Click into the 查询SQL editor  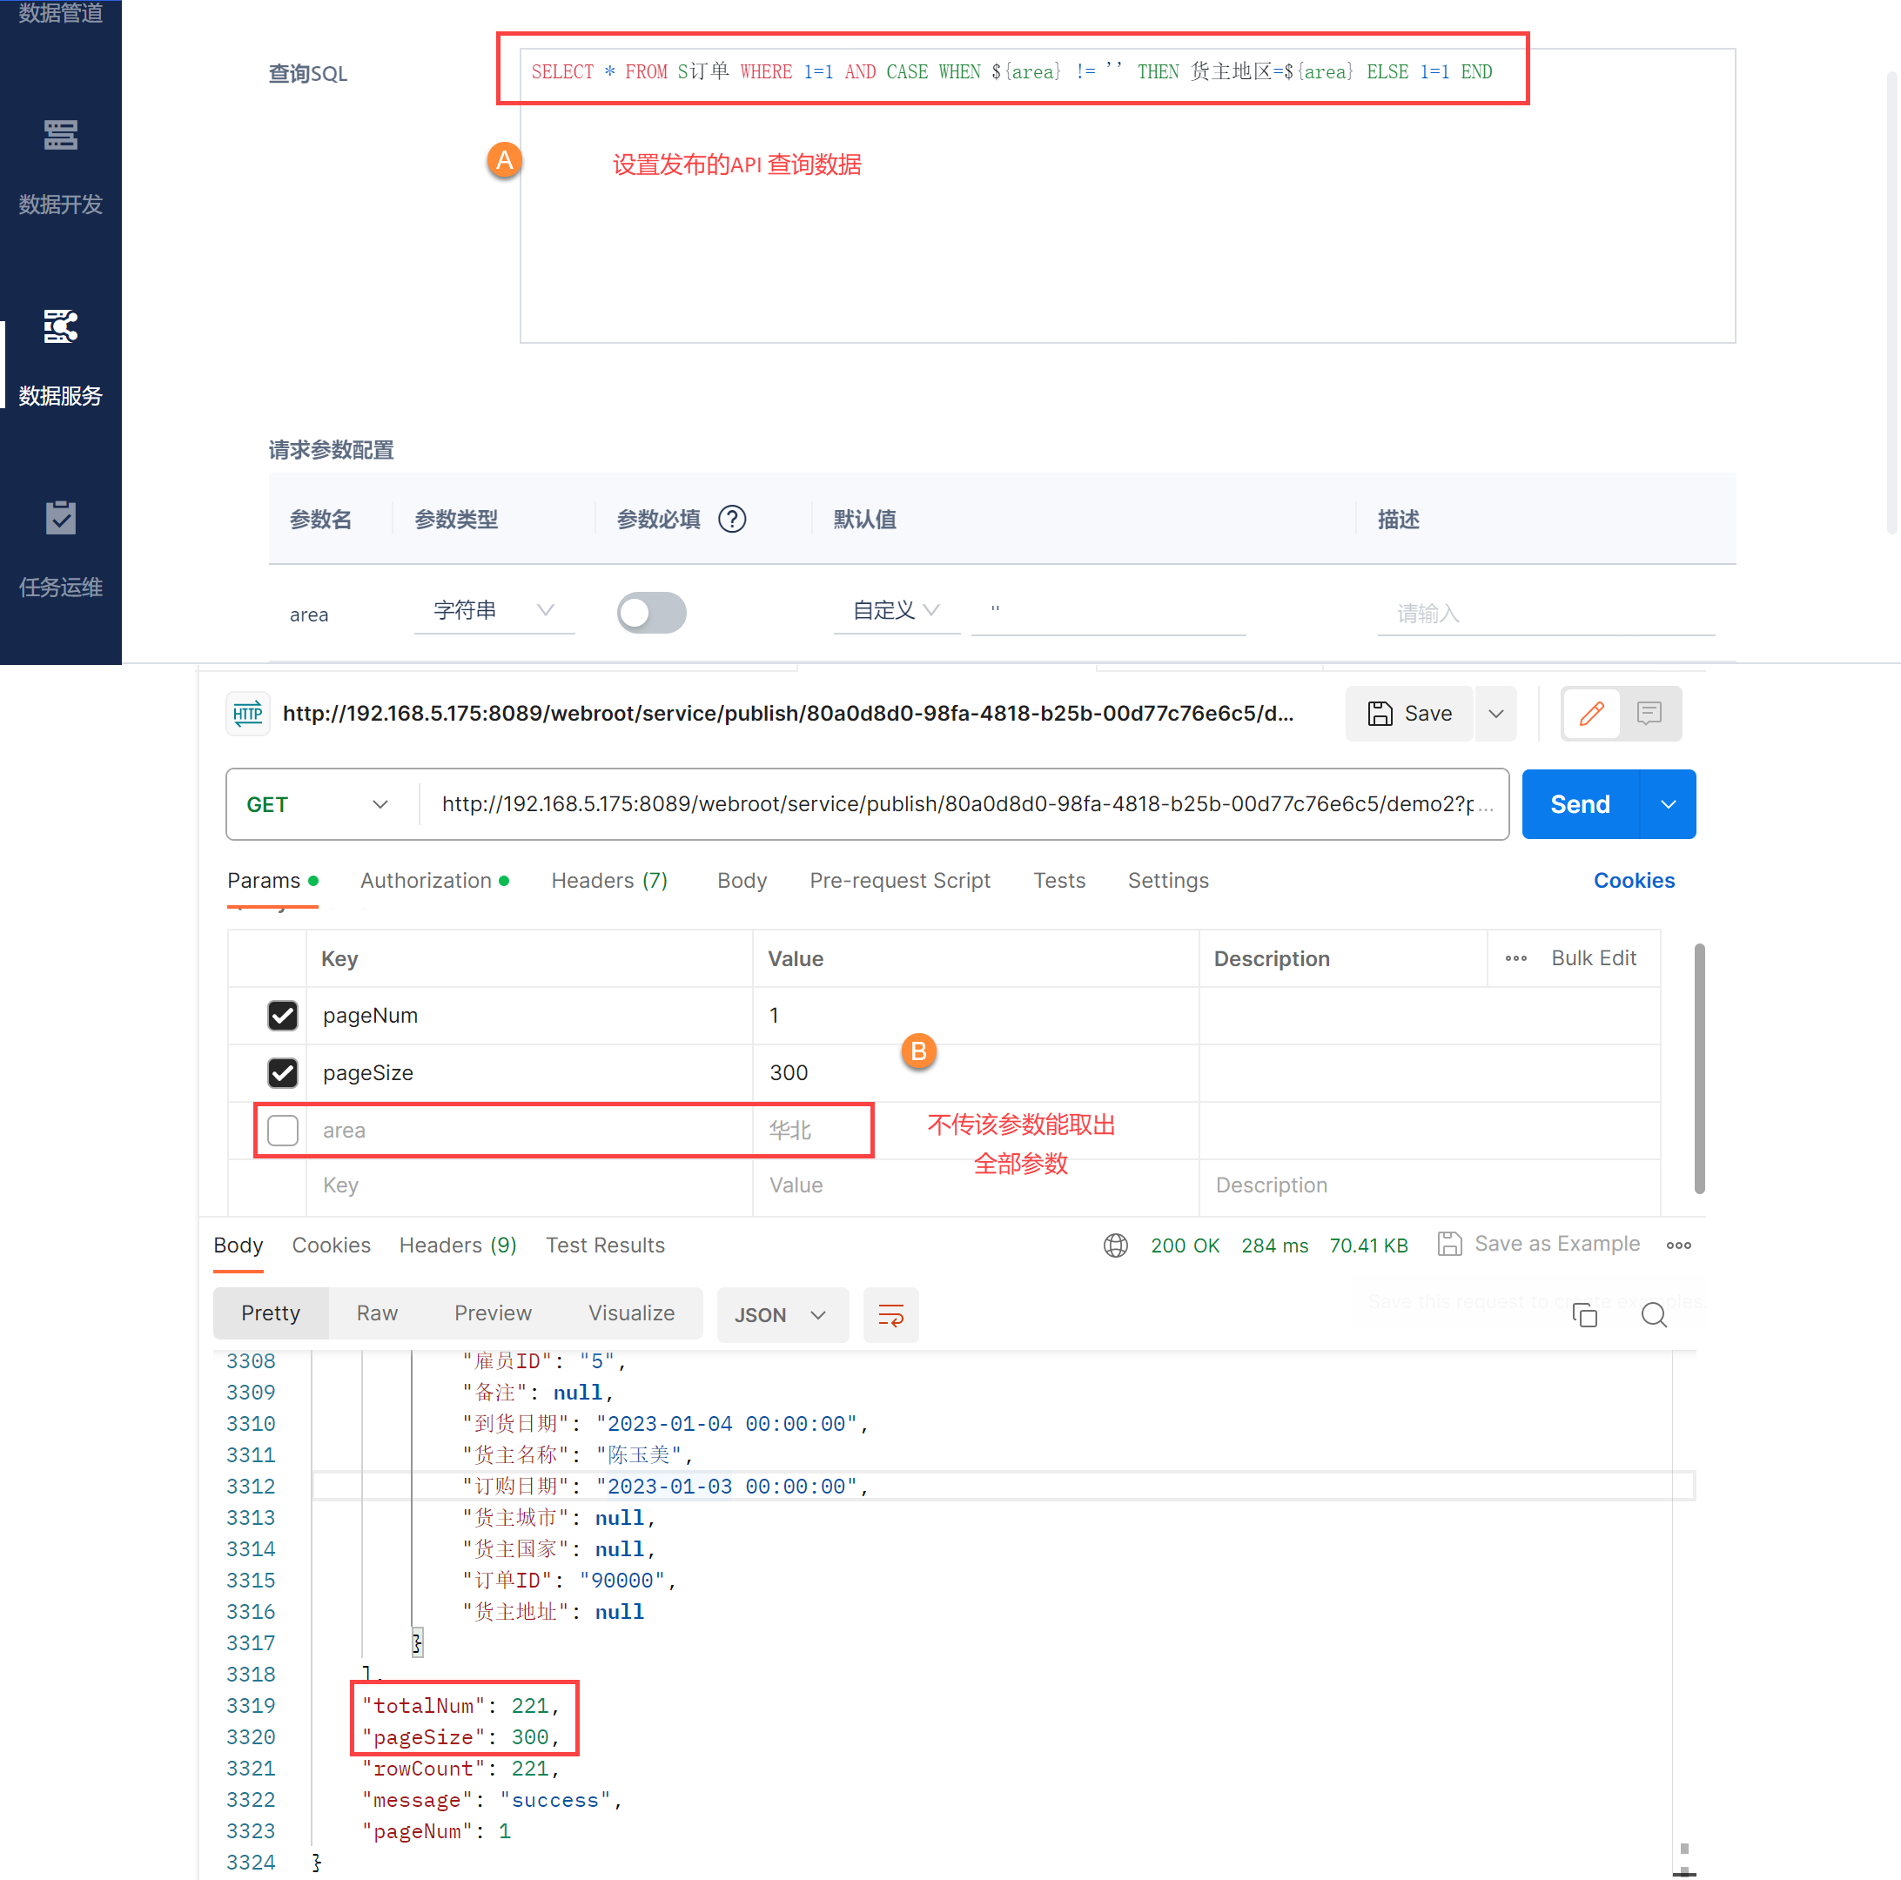[x=1126, y=196]
